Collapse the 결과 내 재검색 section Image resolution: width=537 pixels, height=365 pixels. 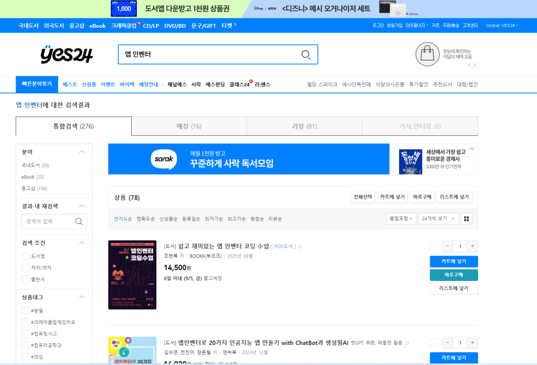pos(82,206)
